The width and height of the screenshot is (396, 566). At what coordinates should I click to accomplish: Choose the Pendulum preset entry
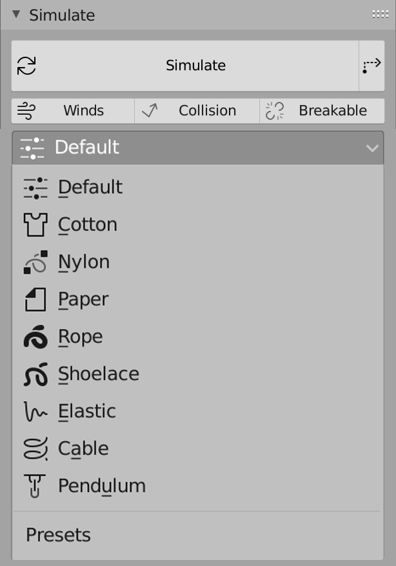[102, 486]
